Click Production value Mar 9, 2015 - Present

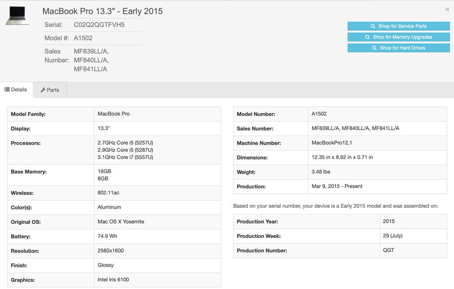(337, 186)
